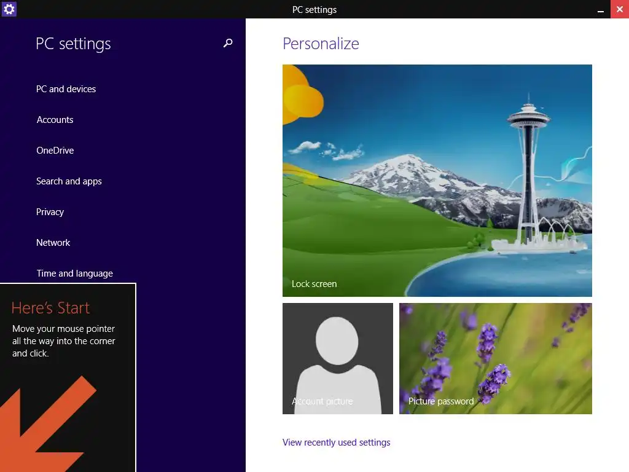The height and width of the screenshot is (472, 629).
Task: Close the PC settings window
Action: [620, 9]
